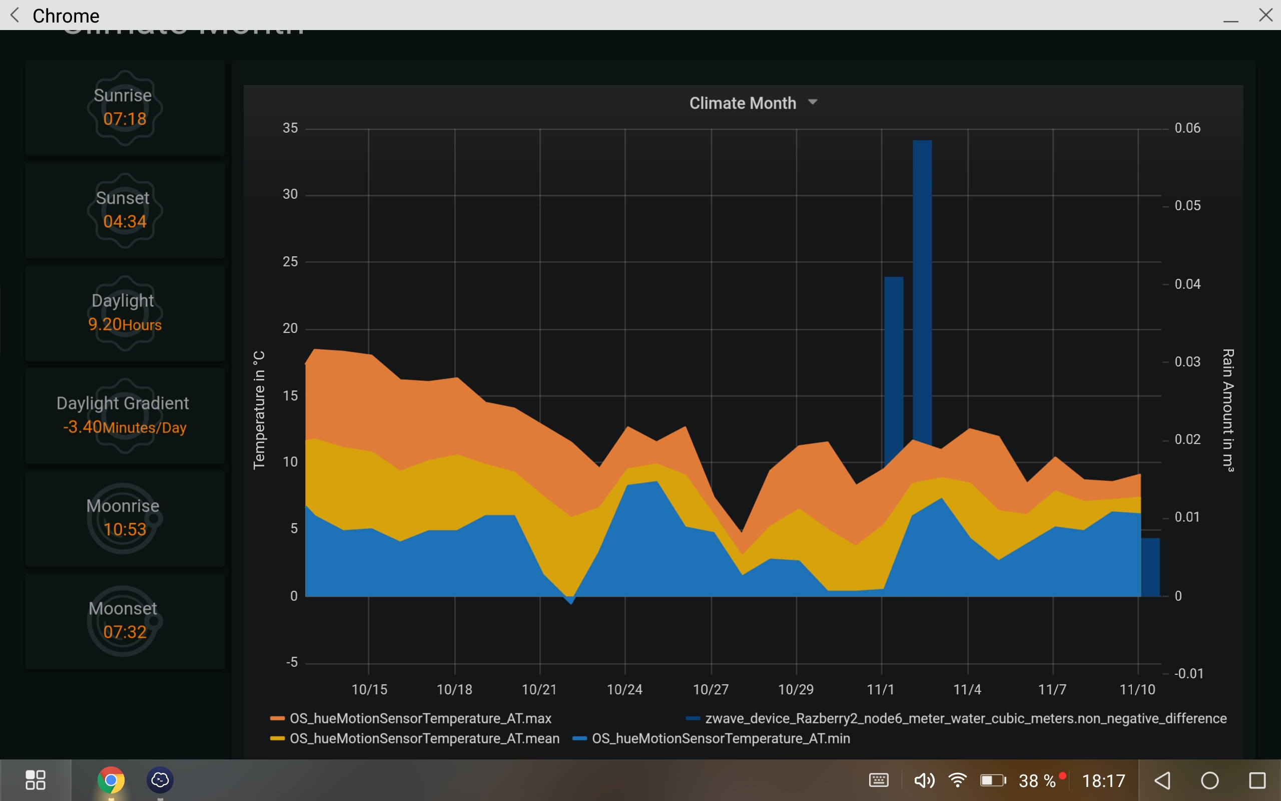Toggle the AT.max series in the legend

420,718
